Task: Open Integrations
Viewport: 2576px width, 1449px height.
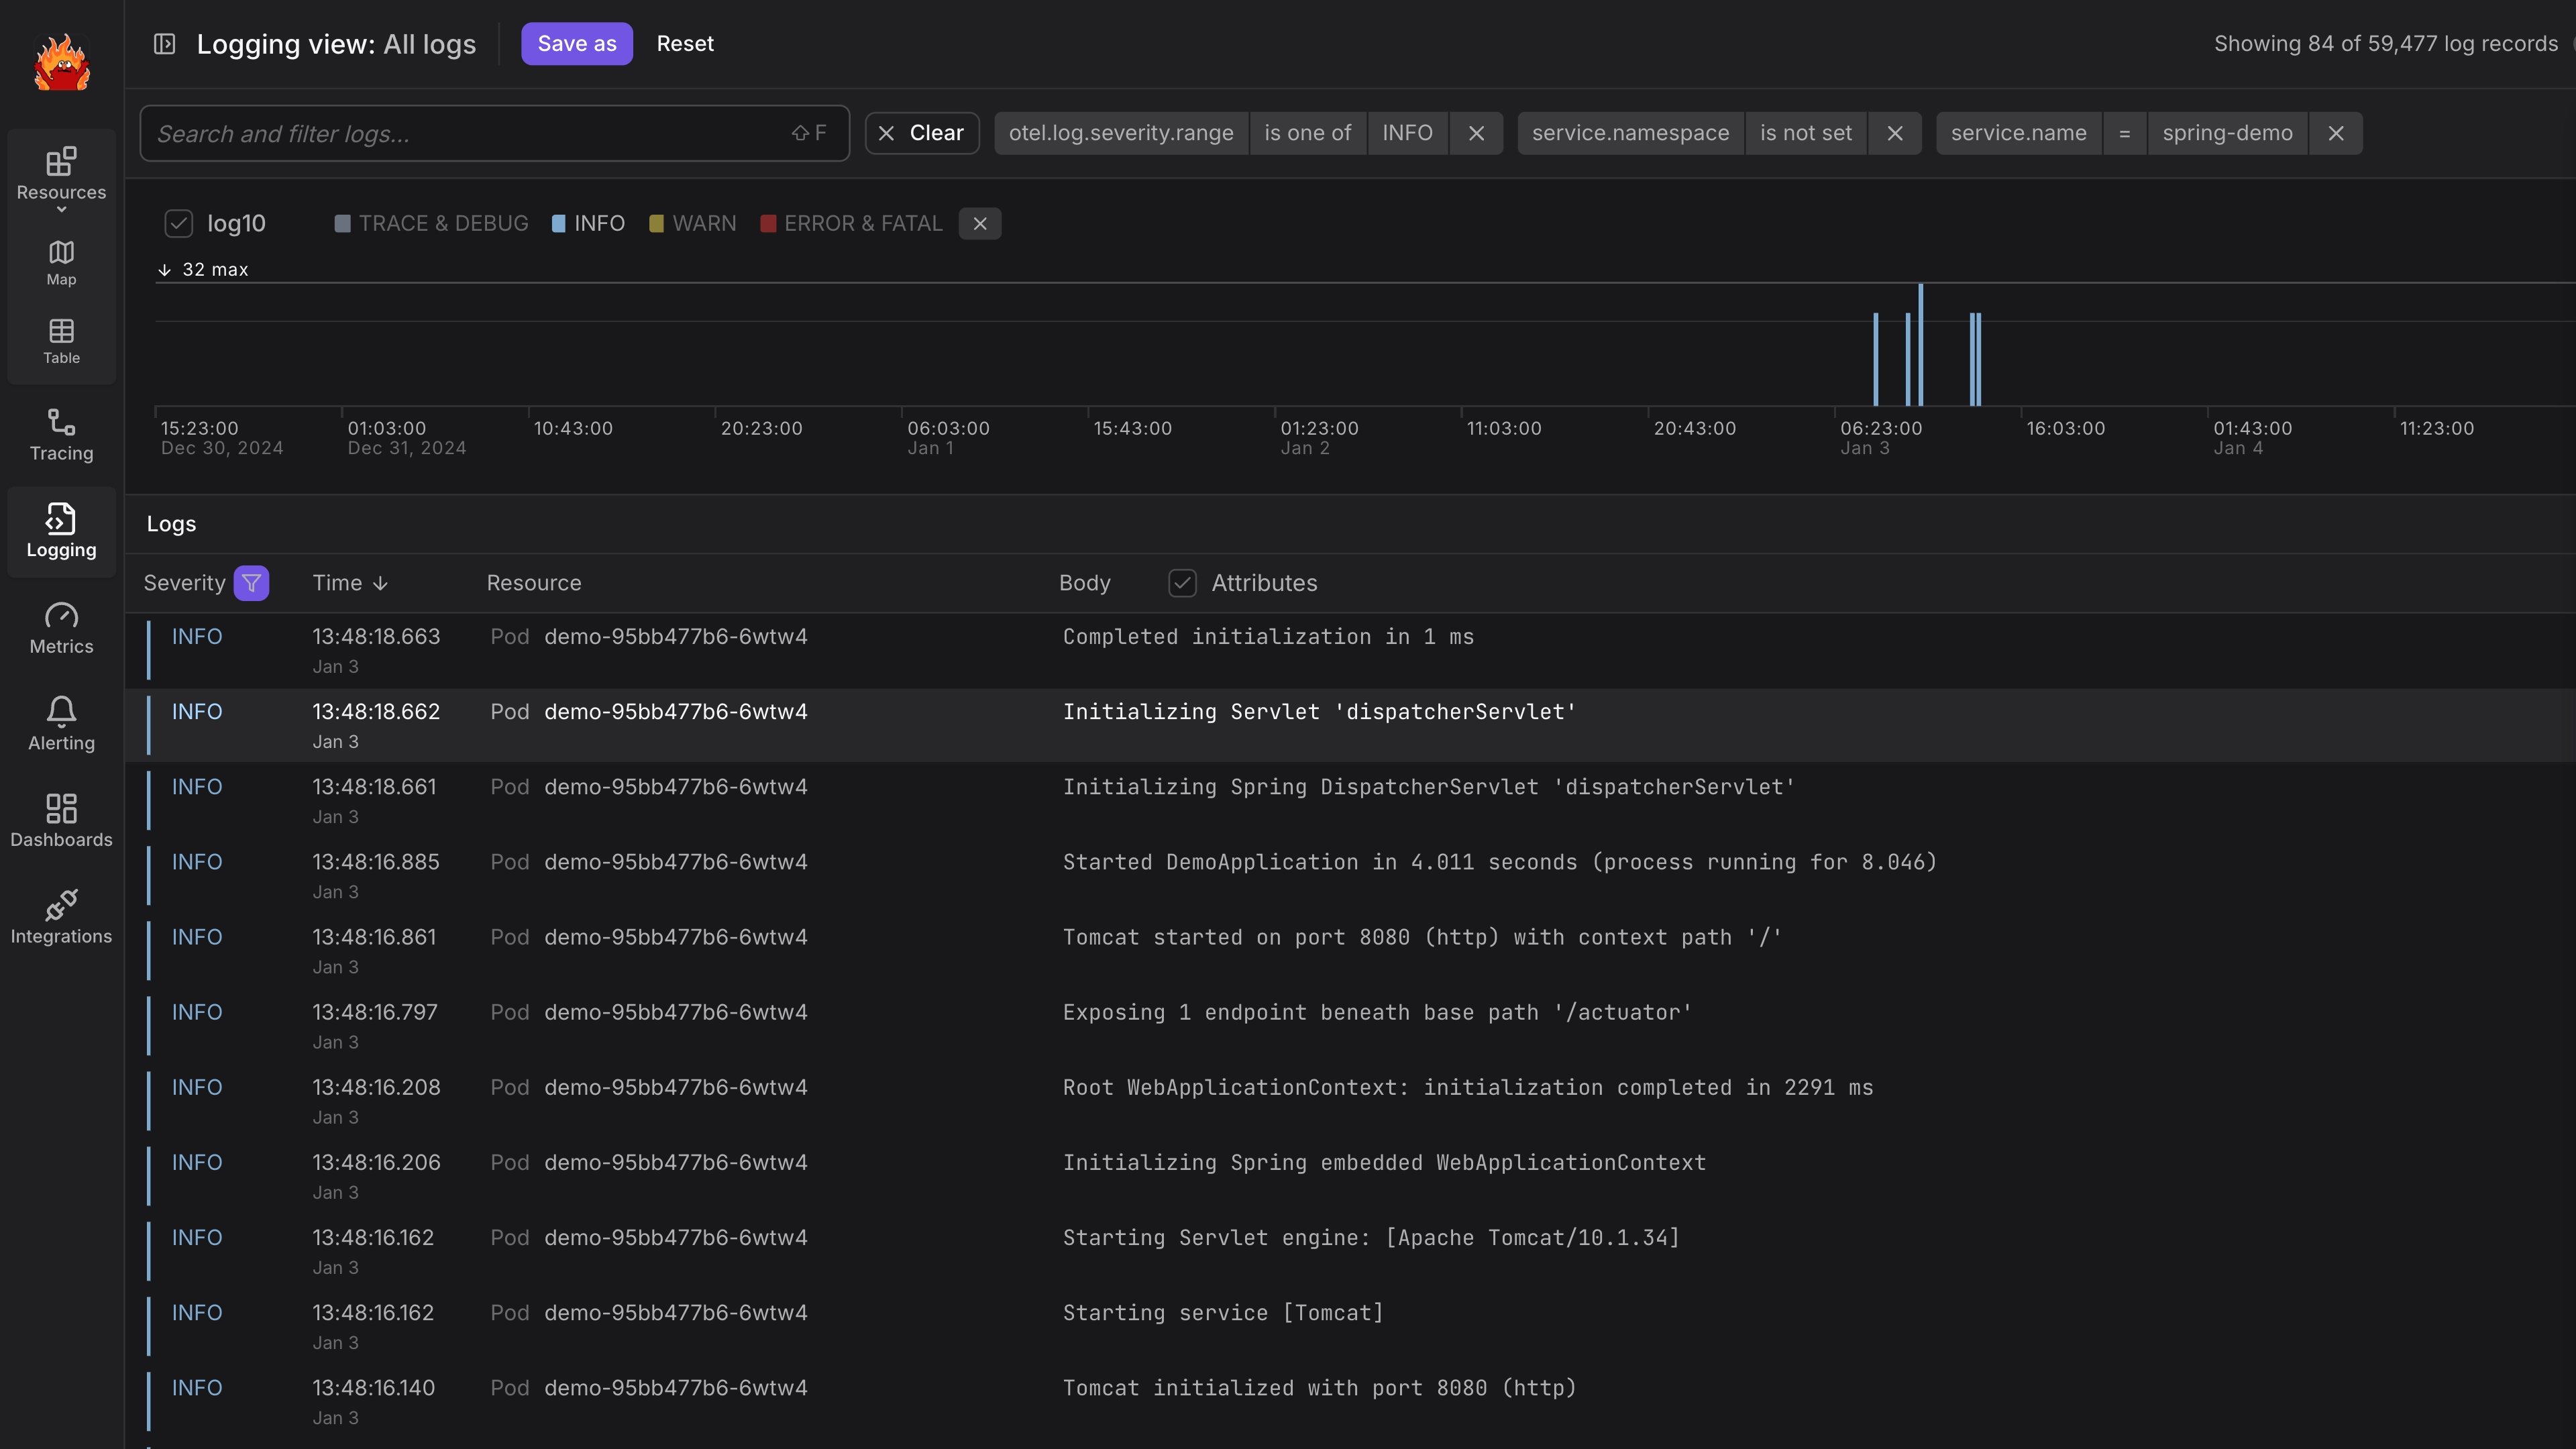Action: [x=61, y=918]
